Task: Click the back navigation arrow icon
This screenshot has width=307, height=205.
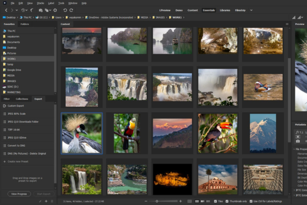Action: click(x=6, y=10)
